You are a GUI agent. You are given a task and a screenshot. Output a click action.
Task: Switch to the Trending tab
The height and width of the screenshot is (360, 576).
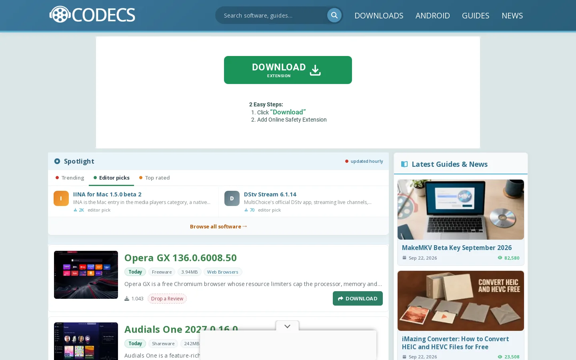[x=70, y=178]
